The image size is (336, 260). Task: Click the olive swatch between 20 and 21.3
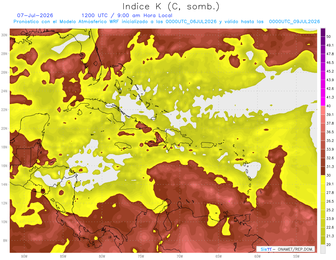pos(323,240)
